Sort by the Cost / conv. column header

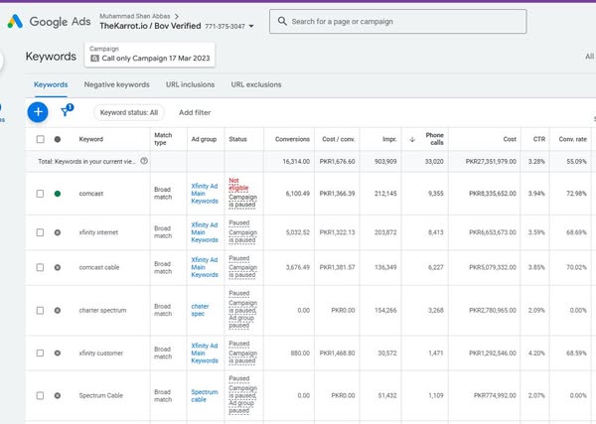coord(339,139)
